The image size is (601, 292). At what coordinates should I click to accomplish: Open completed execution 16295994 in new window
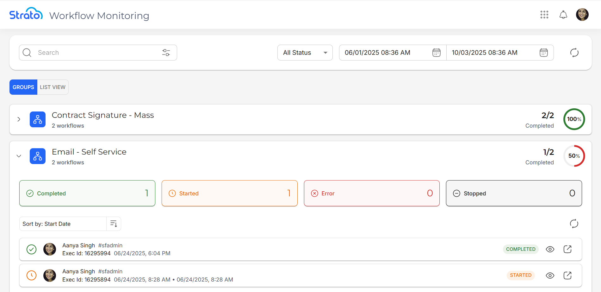[x=567, y=249]
